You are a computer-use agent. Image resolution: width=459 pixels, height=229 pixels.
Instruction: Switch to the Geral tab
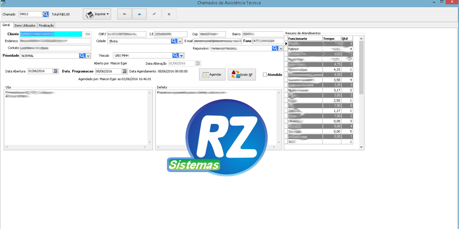6,25
